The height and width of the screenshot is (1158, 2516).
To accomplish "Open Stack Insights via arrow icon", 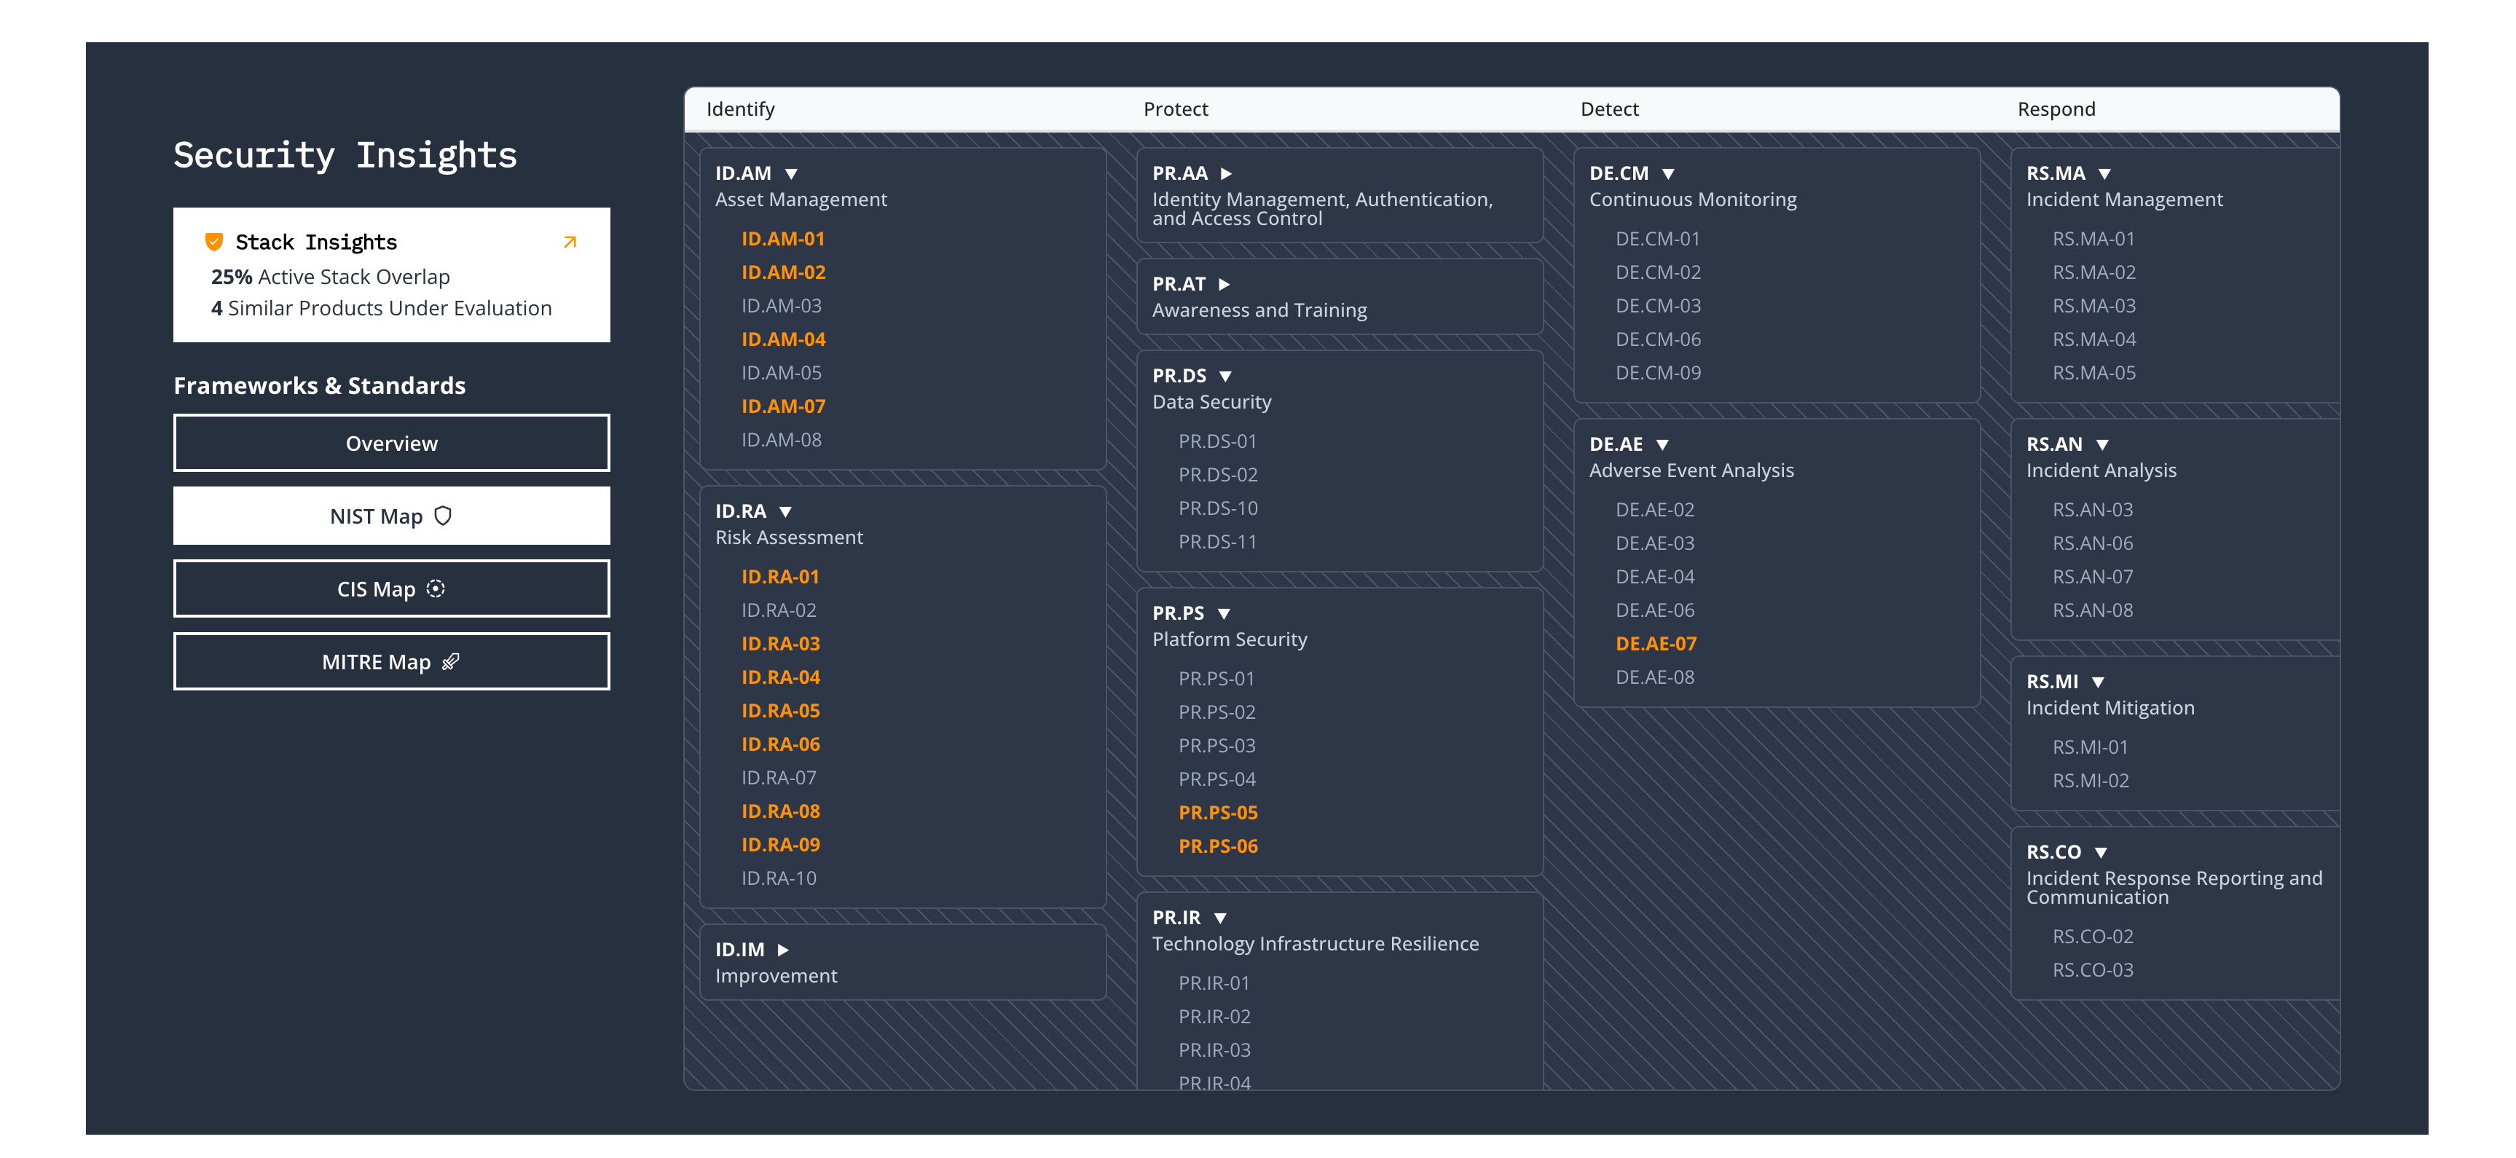I will pyautogui.click(x=570, y=241).
